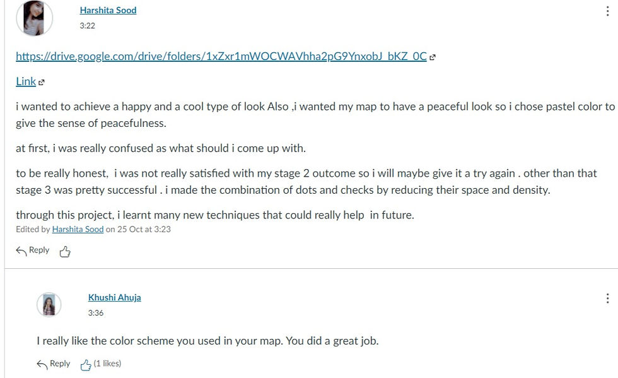Click external-link icon next to Link
The height and width of the screenshot is (378, 618).
pos(42,82)
